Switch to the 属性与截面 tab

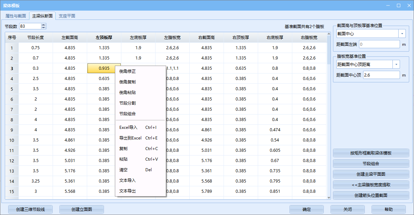(x=16, y=16)
